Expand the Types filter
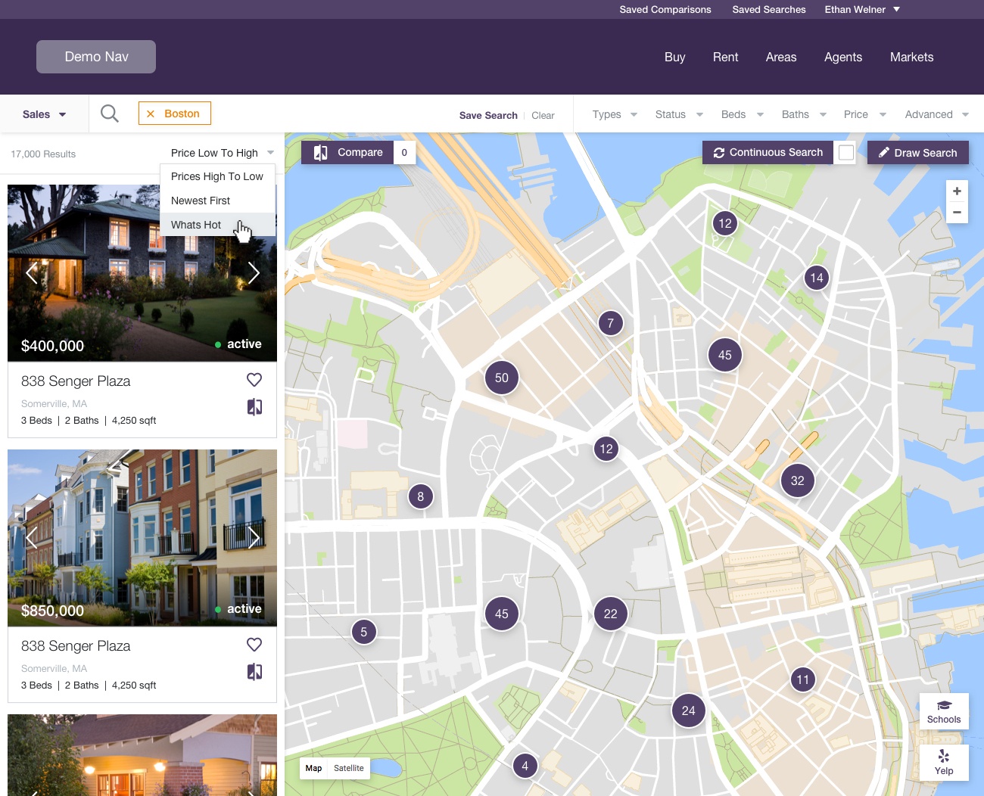Viewport: 984px width, 796px height. click(x=615, y=114)
